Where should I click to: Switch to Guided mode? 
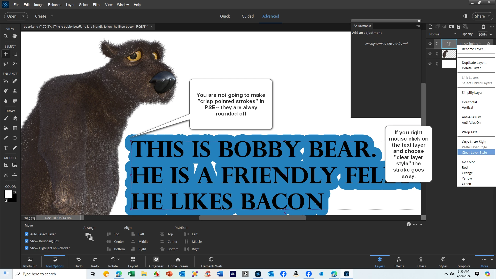(x=247, y=16)
